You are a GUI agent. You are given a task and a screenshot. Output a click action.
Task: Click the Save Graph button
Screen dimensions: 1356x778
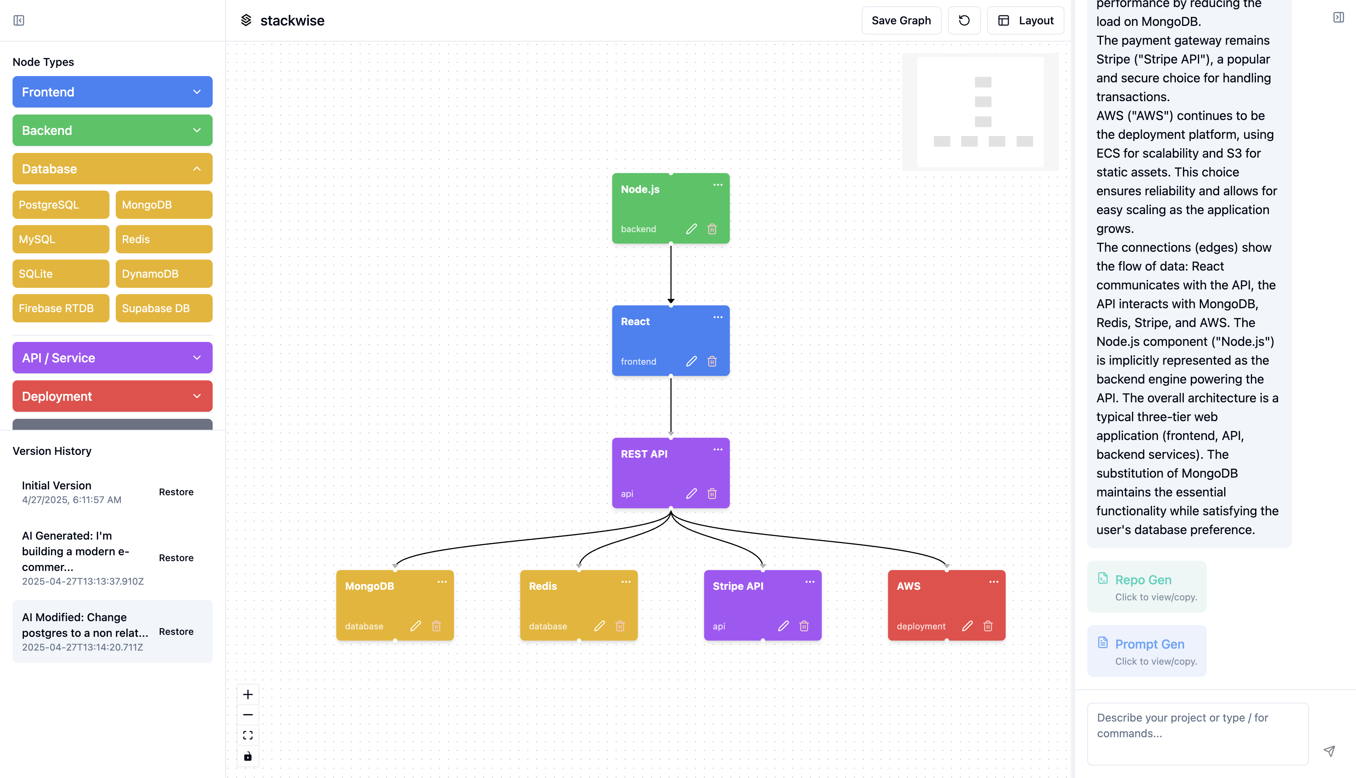tap(901, 20)
